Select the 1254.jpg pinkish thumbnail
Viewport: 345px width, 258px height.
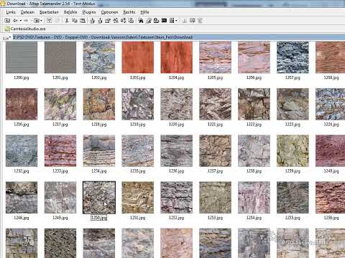point(254,198)
